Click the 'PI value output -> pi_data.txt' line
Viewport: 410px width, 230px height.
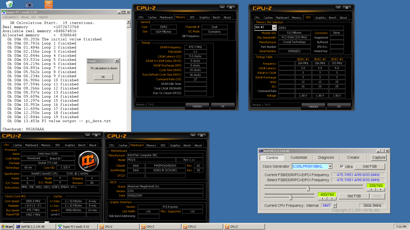(x=76, y=121)
